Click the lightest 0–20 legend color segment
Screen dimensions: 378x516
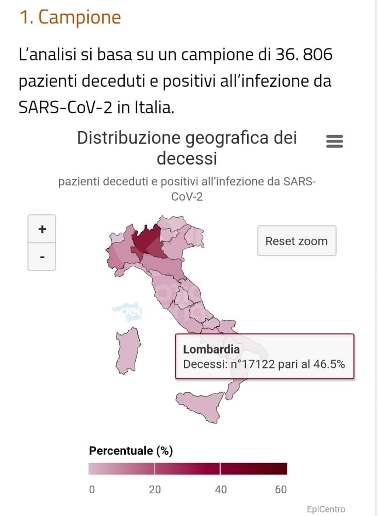click(x=121, y=469)
